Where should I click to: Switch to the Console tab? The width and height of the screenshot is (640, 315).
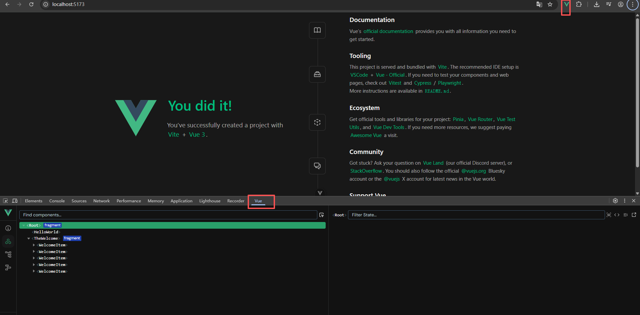(57, 201)
